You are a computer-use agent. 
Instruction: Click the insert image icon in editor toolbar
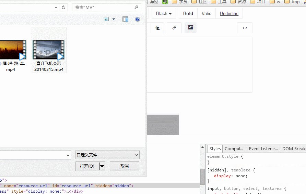click(190, 28)
